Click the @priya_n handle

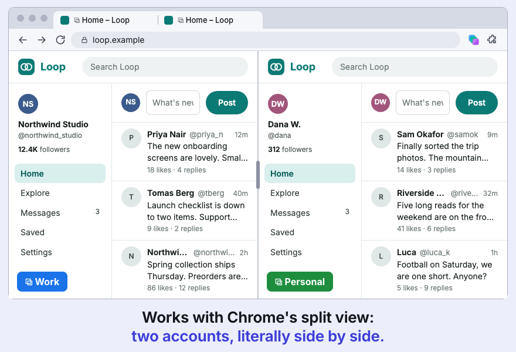pyautogui.click(x=206, y=134)
